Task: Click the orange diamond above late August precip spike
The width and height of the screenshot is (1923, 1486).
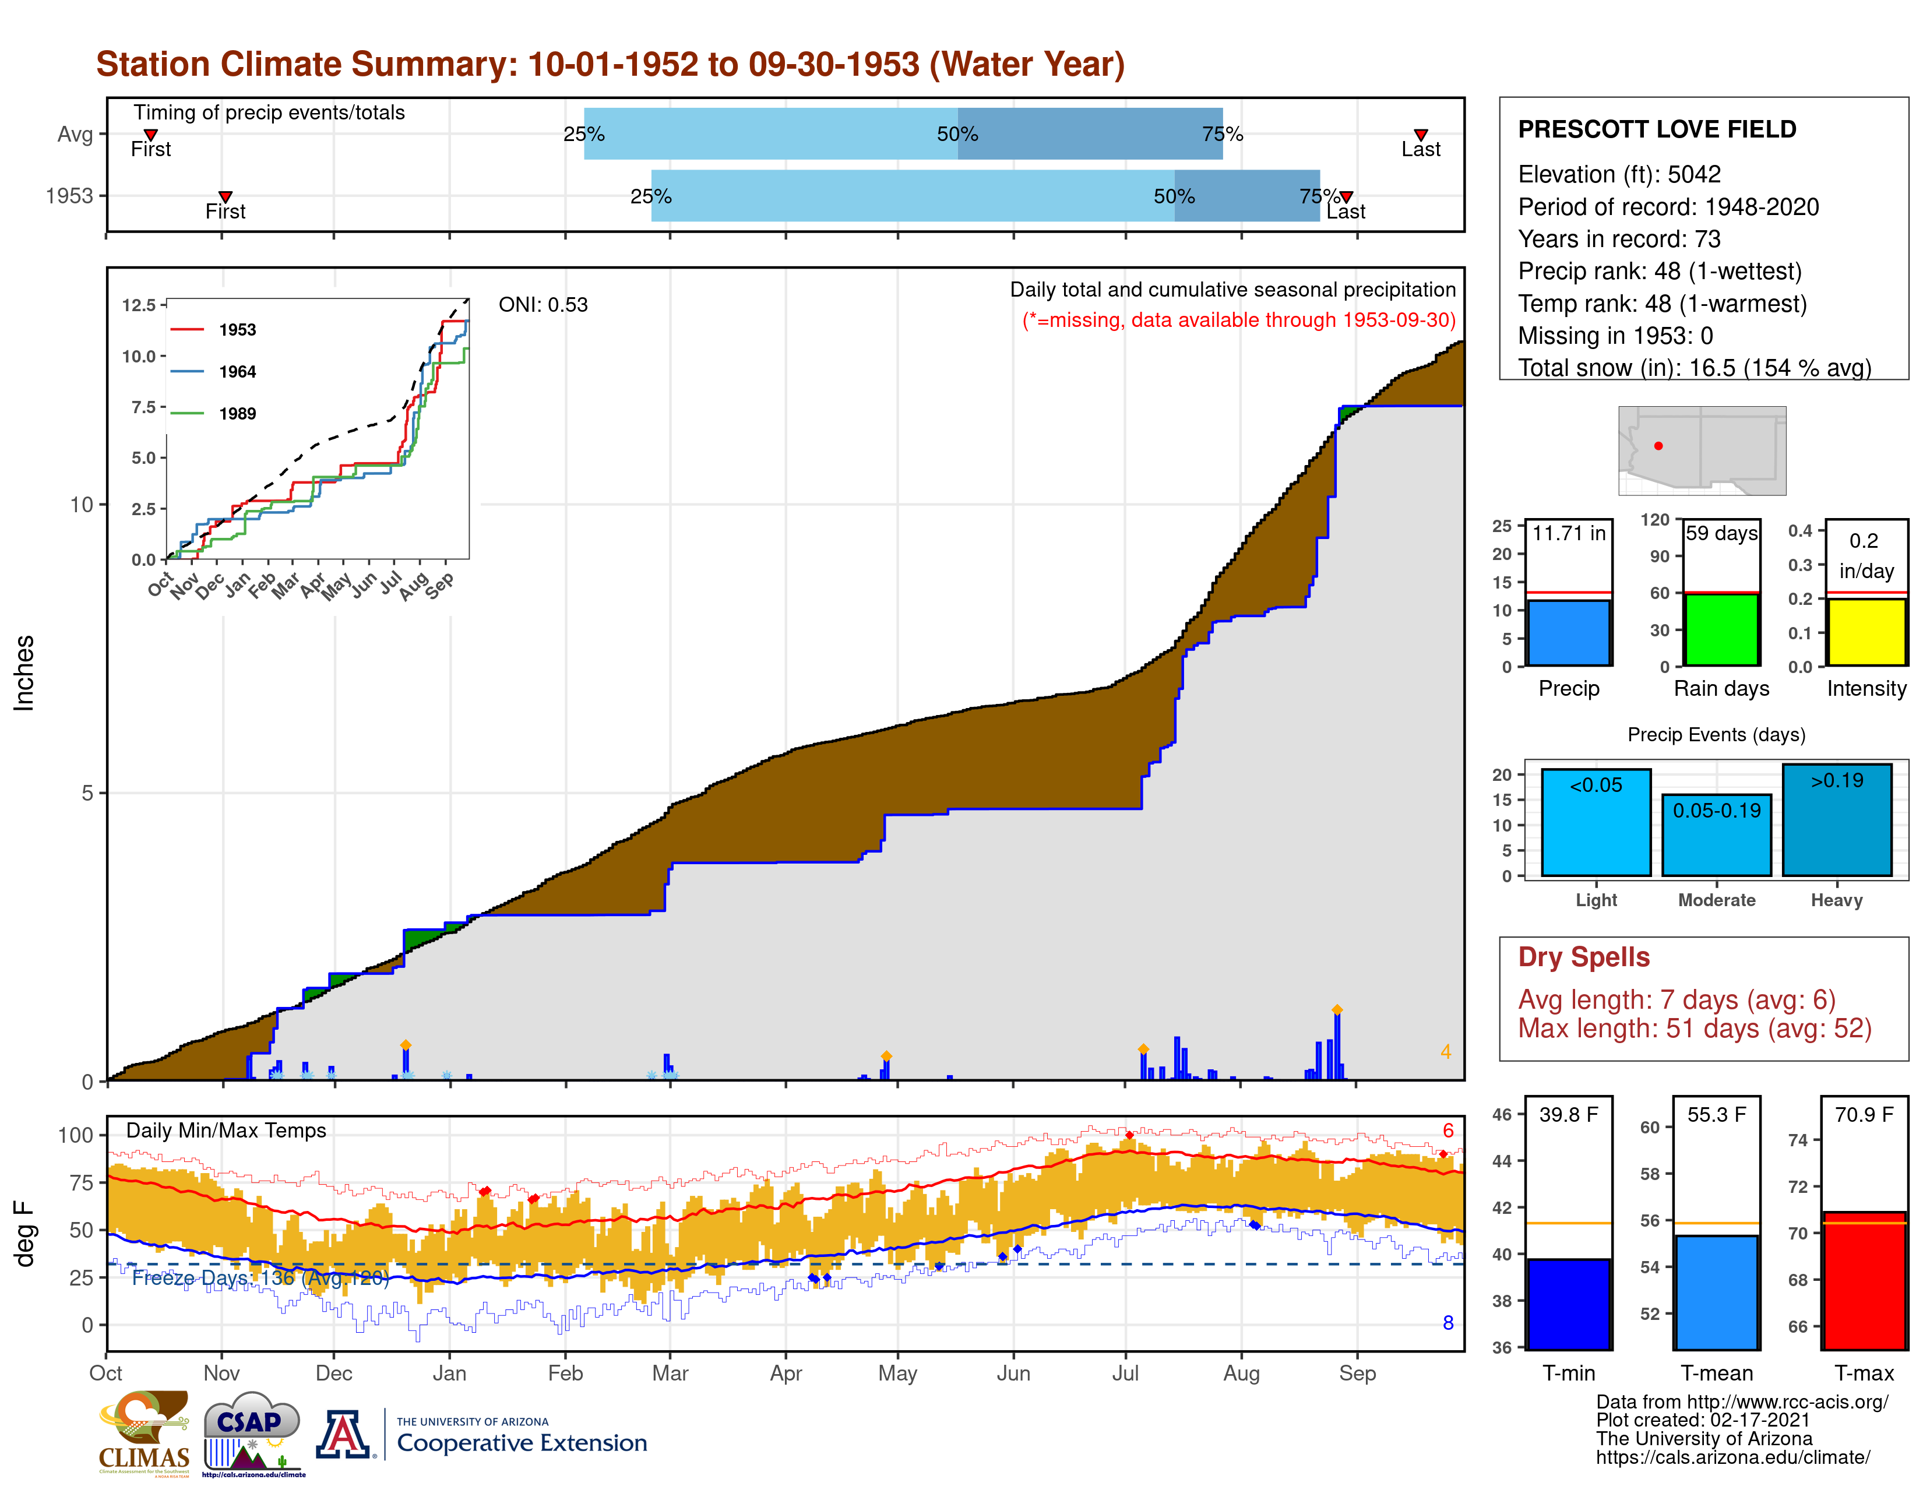Action: 1337,1010
